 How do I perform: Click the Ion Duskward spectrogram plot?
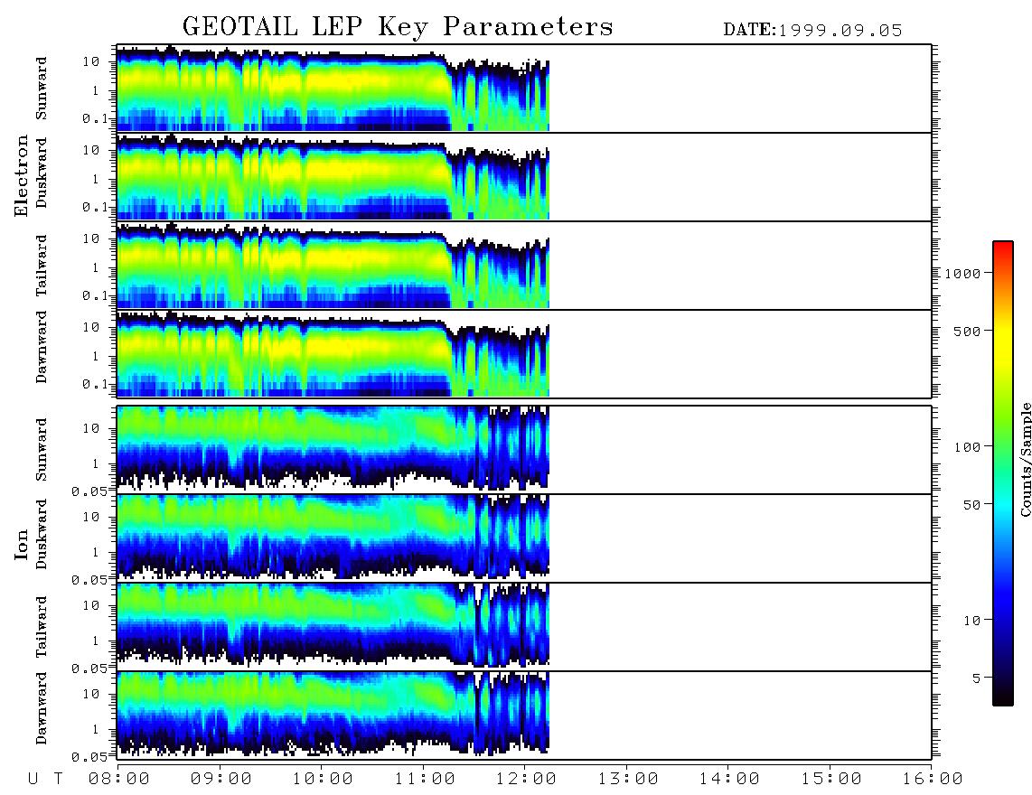point(524,538)
